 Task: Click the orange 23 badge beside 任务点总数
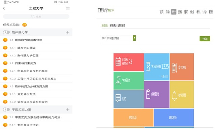pos(25,25)
